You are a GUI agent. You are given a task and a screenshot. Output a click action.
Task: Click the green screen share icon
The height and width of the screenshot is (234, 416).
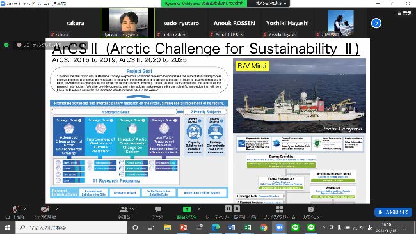point(187,209)
